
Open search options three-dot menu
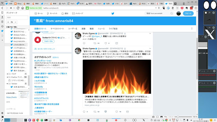(x=192, y=28)
